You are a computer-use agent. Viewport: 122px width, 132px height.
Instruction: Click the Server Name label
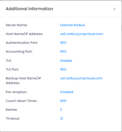tap(16, 25)
